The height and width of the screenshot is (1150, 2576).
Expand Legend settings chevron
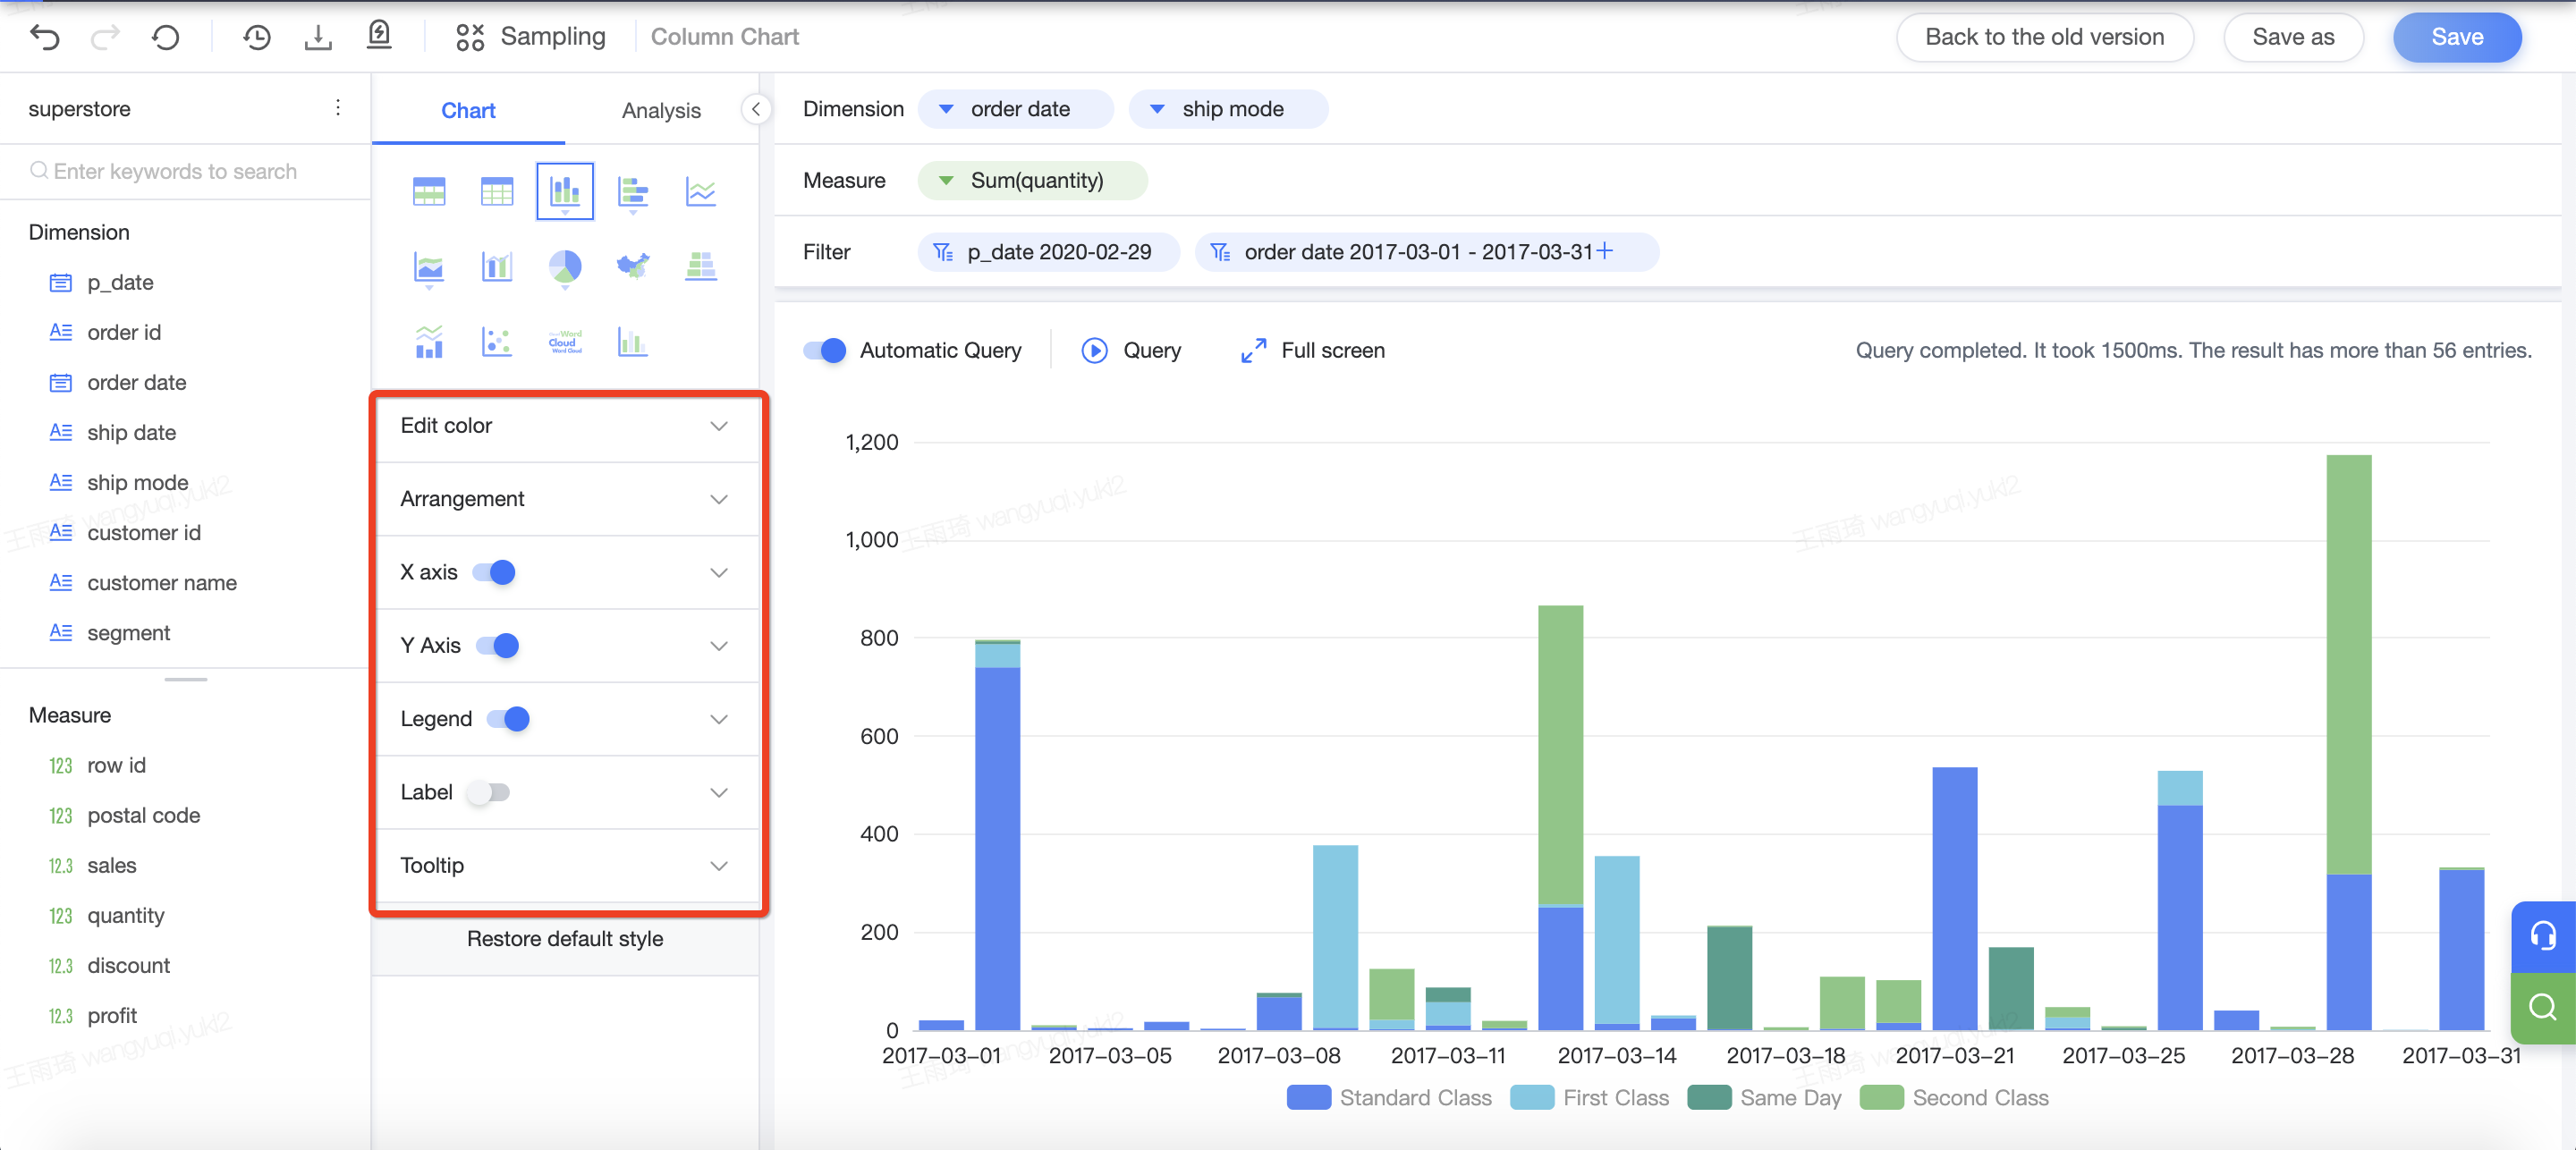coord(718,719)
